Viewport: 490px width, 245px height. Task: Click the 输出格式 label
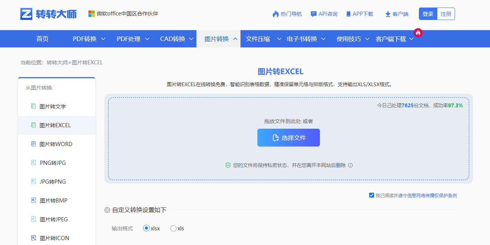coord(122,228)
